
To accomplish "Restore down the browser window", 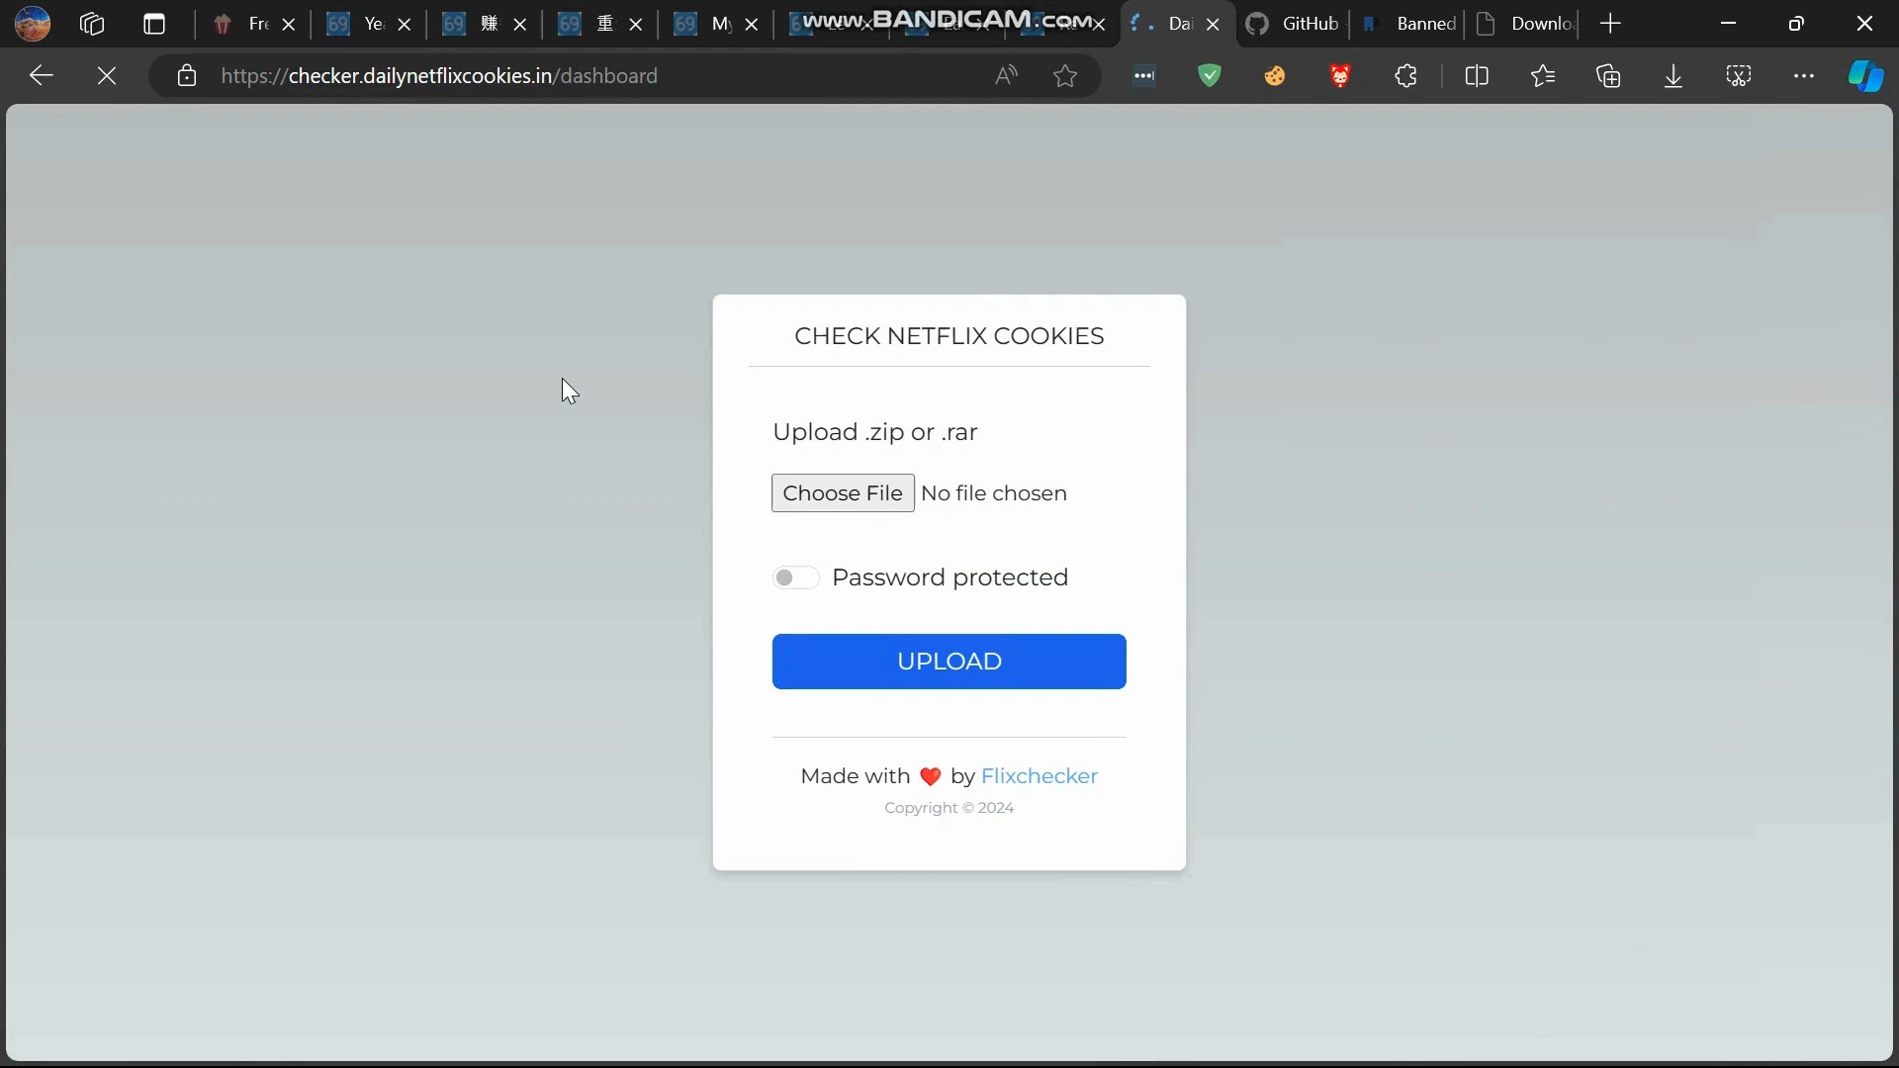I will tap(1796, 24).
